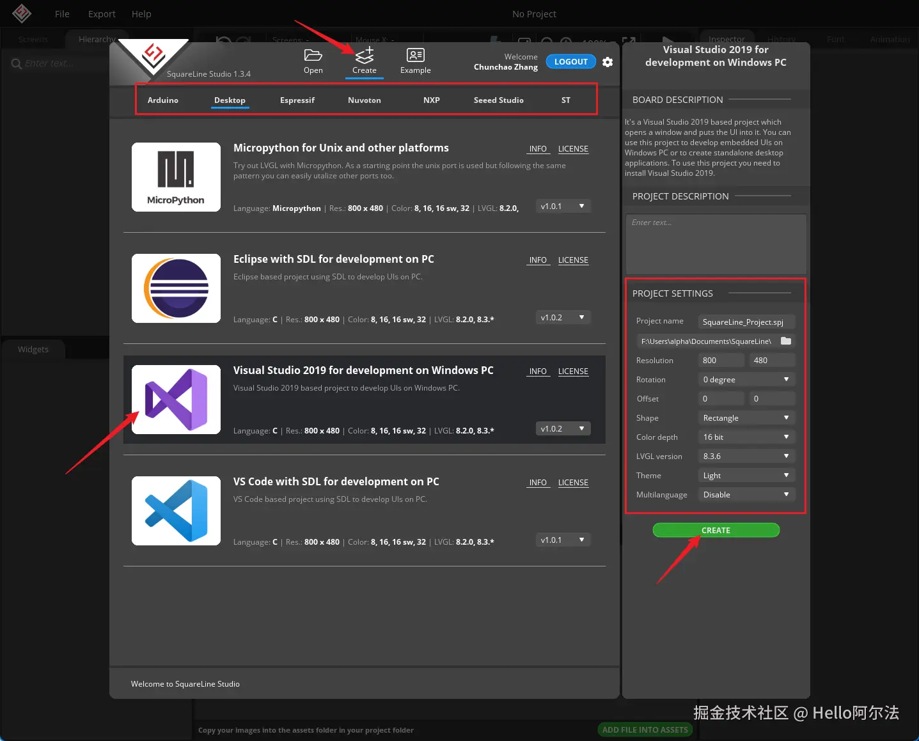Expand Micropython version dropdown v1.0.1
Screen dimensions: 919x741
[x=563, y=206]
